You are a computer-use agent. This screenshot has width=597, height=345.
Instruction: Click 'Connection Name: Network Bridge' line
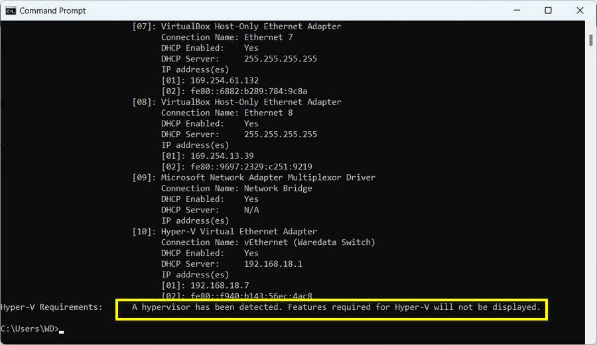[236, 189]
